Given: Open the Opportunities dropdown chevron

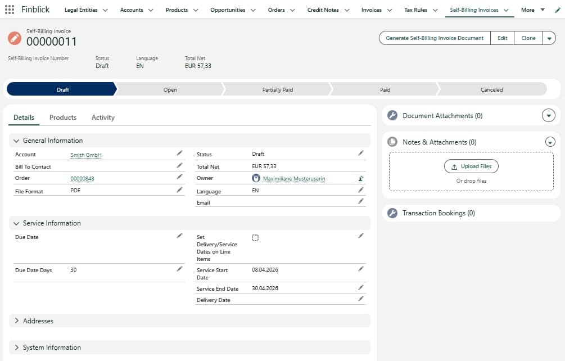Looking at the screenshot, I should 253,10.
